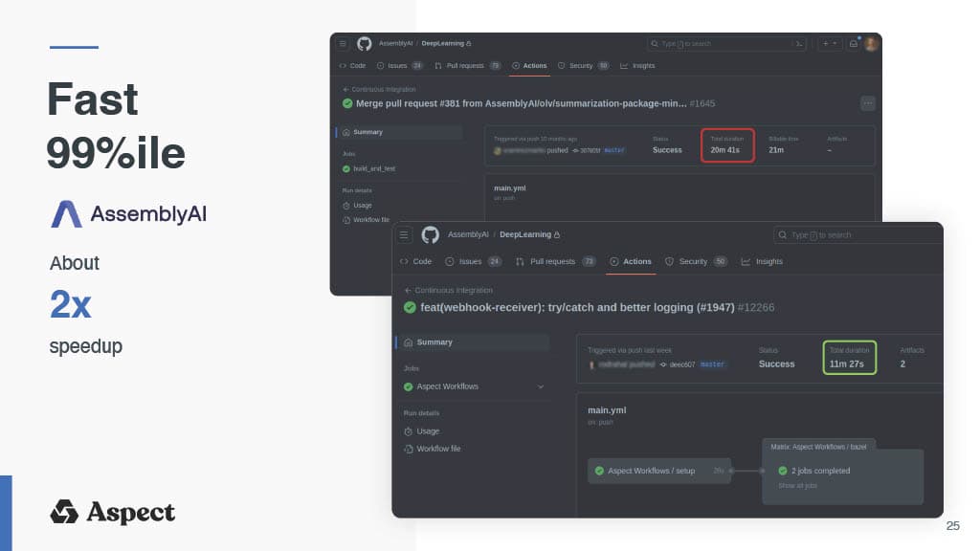Click the Aspect Workflows / setup job node

[x=658, y=471]
